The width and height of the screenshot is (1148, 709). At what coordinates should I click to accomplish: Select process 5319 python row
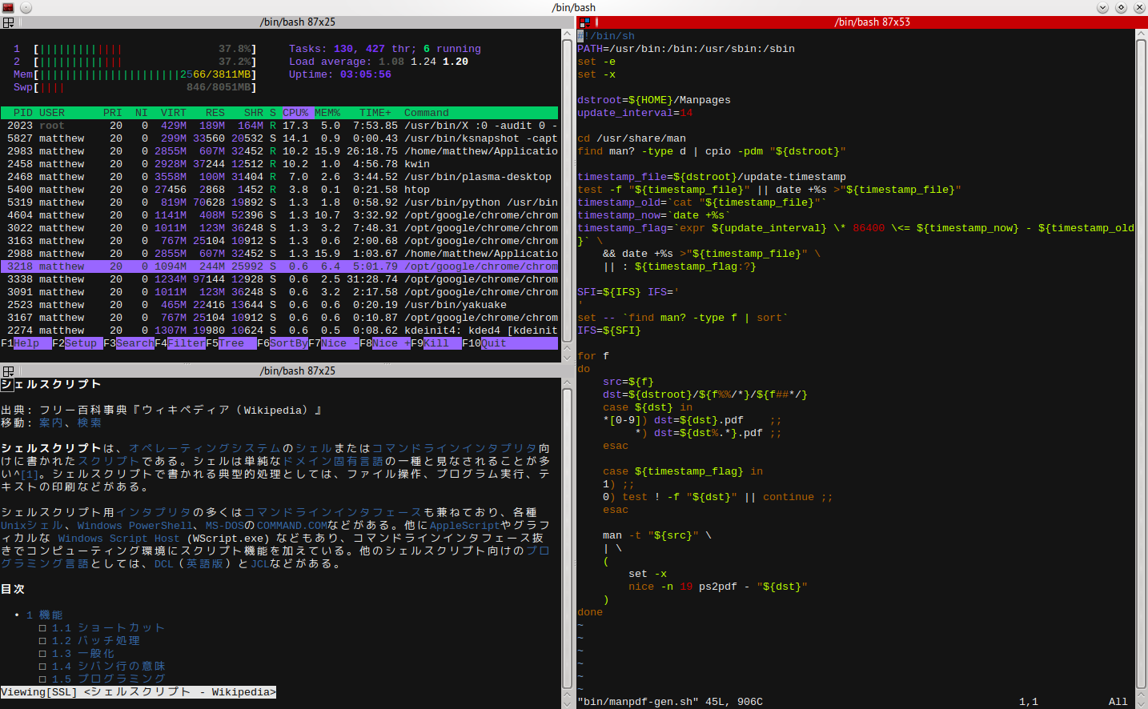coord(279,202)
